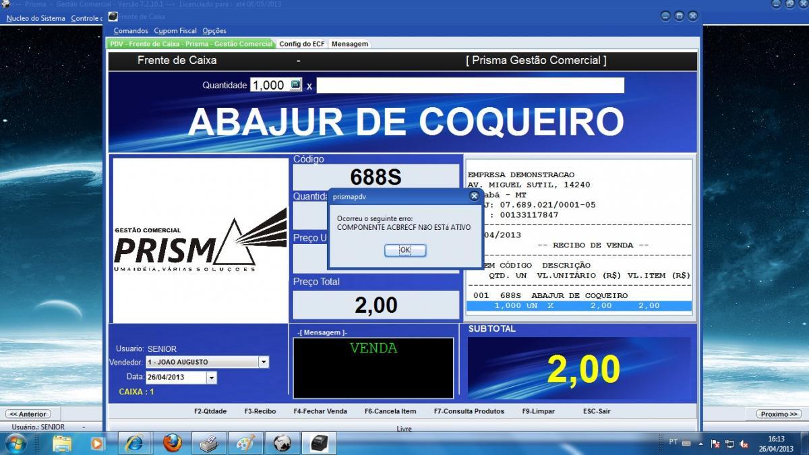Click the Frente de Caixa window title icon

click(x=113, y=16)
